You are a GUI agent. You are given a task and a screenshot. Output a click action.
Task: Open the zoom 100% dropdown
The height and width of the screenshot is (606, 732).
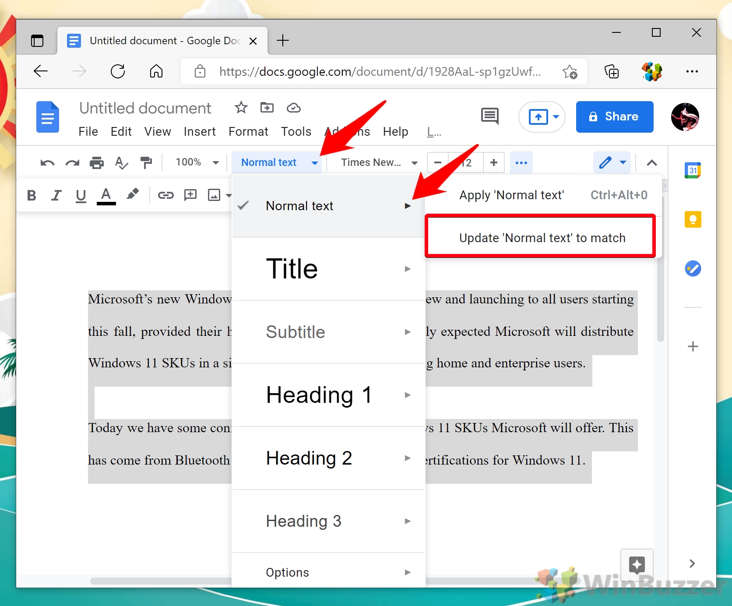click(x=197, y=162)
